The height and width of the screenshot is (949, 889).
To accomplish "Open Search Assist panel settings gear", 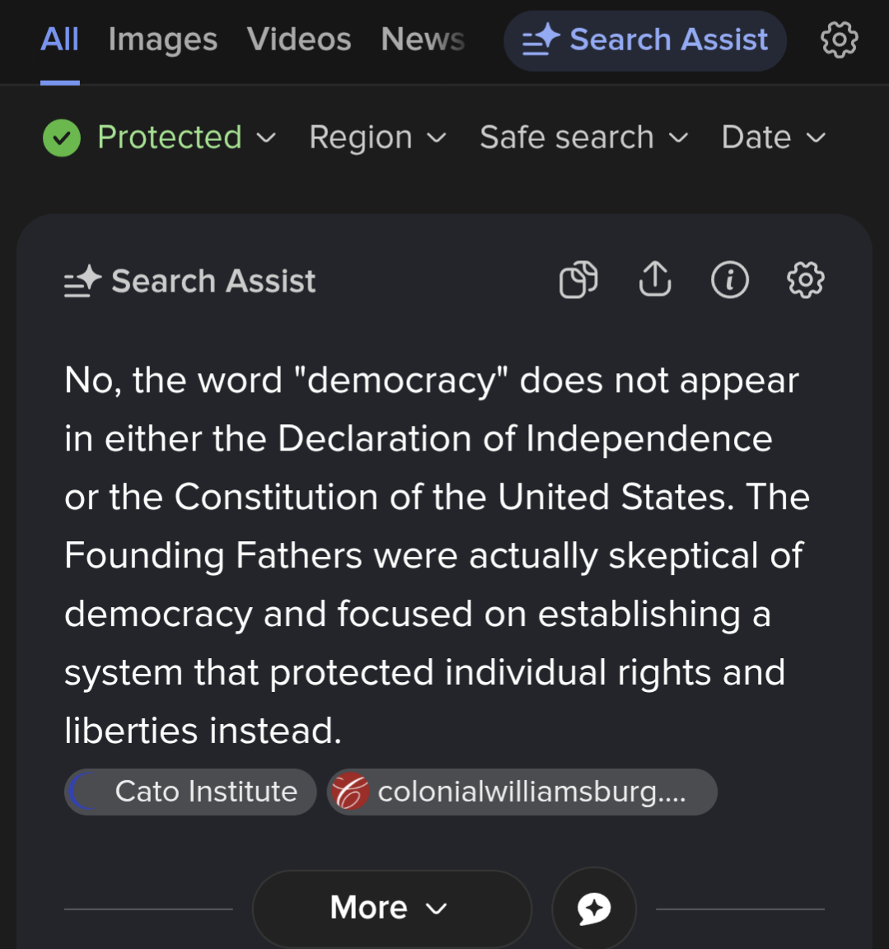I will (x=805, y=280).
